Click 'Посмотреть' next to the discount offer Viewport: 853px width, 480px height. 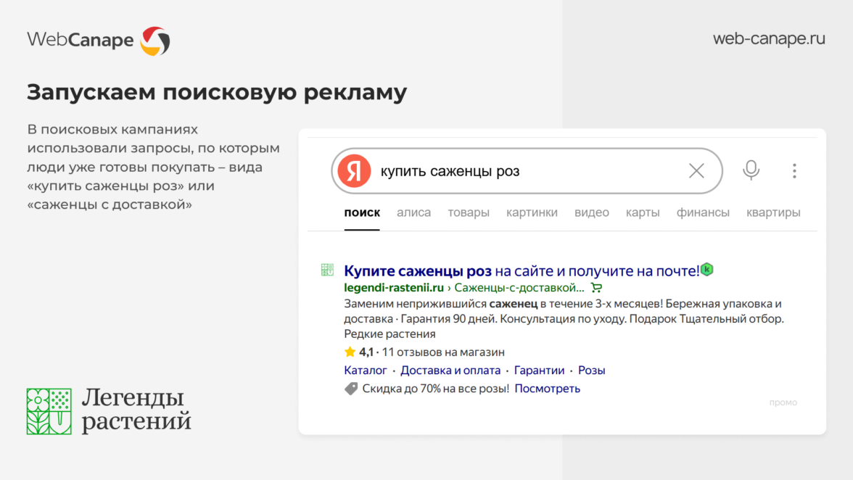pos(547,389)
